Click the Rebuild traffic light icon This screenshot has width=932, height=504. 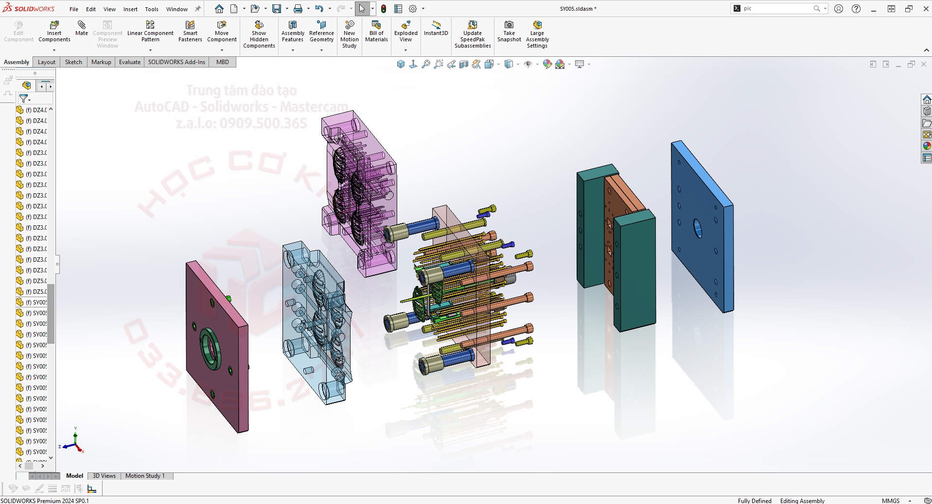point(384,9)
